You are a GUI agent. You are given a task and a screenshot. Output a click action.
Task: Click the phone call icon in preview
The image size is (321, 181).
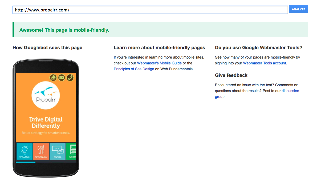pos(70,77)
